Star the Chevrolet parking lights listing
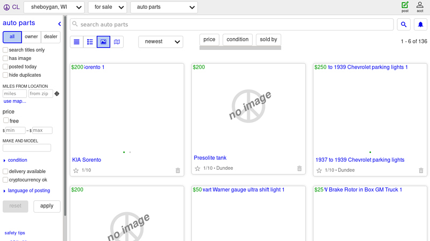The height and width of the screenshot is (241, 430). point(319,170)
